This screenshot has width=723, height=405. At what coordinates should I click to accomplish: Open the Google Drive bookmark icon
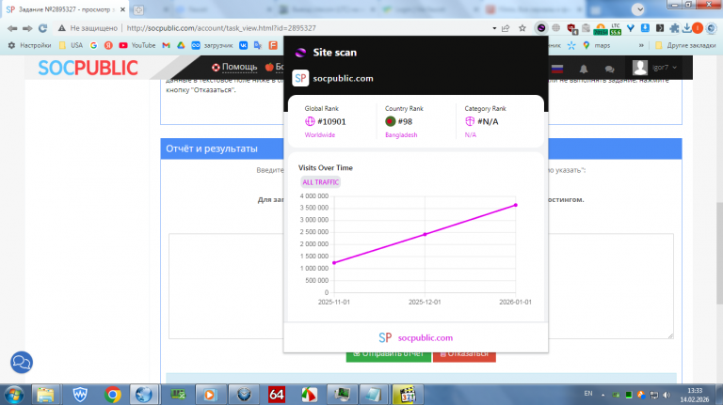[x=181, y=45]
